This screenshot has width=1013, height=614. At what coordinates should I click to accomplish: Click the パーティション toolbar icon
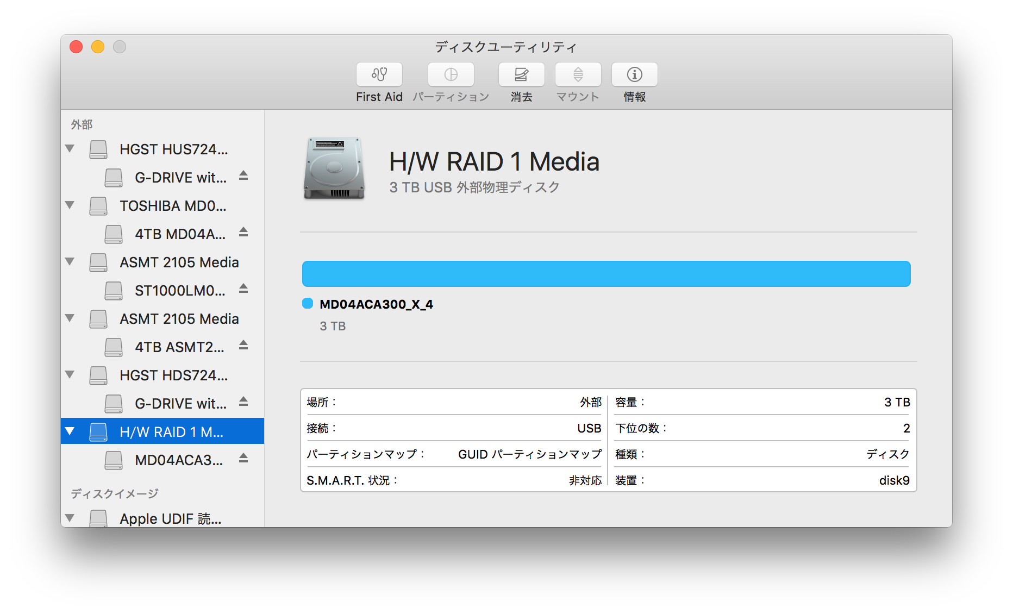(x=451, y=74)
